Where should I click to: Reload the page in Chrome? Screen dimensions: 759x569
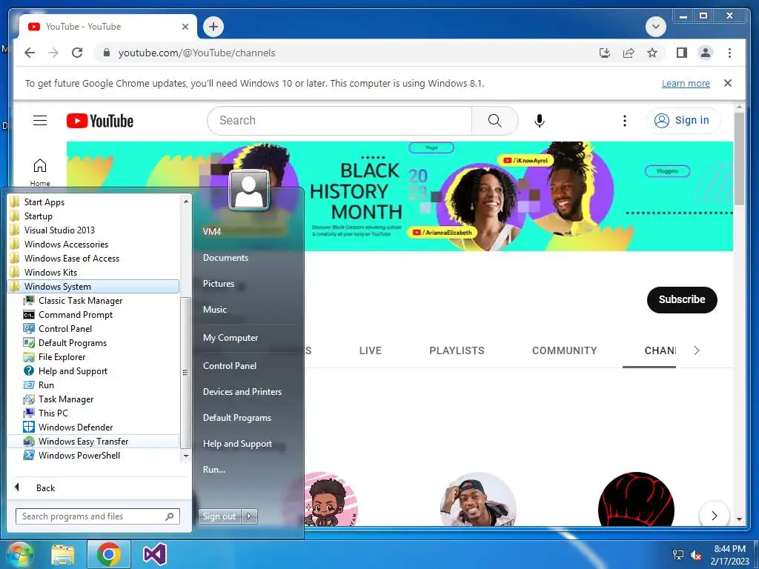pyautogui.click(x=77, y=53)
